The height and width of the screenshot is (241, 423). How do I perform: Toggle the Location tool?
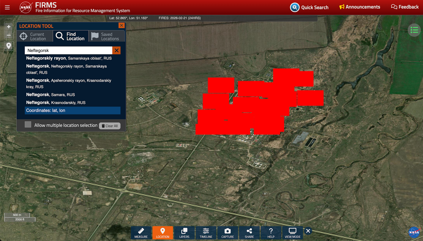[163, 233]
